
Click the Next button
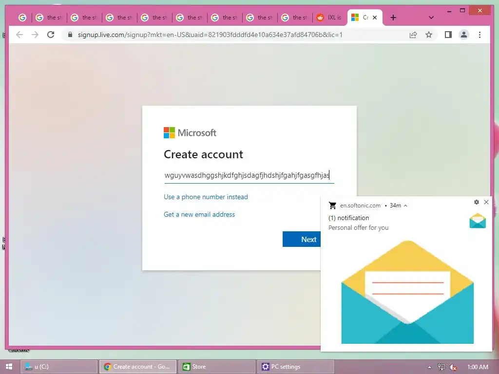coord(302,239)
